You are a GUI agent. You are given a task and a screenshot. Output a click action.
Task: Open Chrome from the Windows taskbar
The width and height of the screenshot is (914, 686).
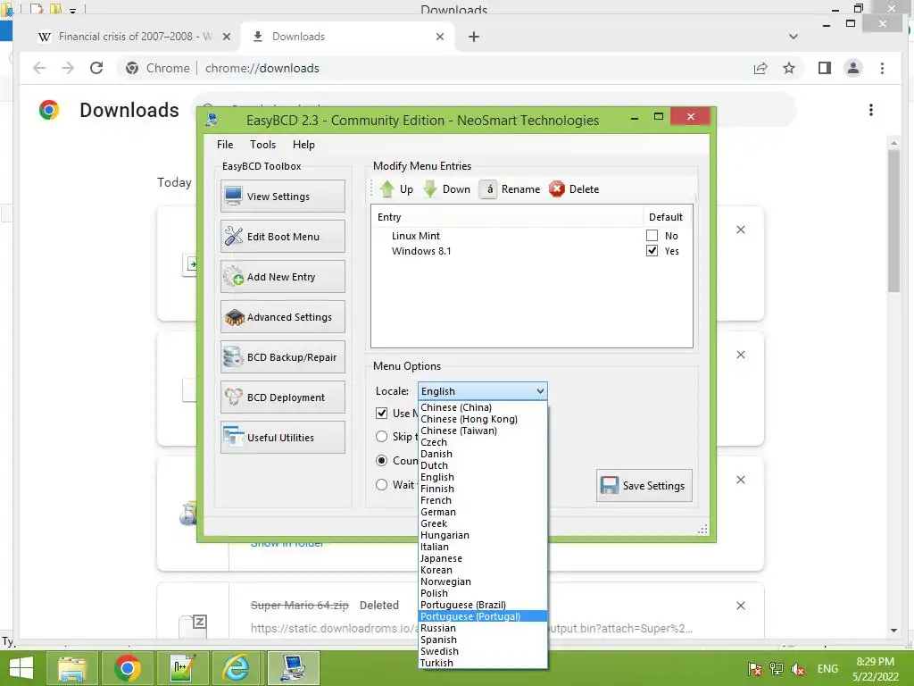[127, 668]
